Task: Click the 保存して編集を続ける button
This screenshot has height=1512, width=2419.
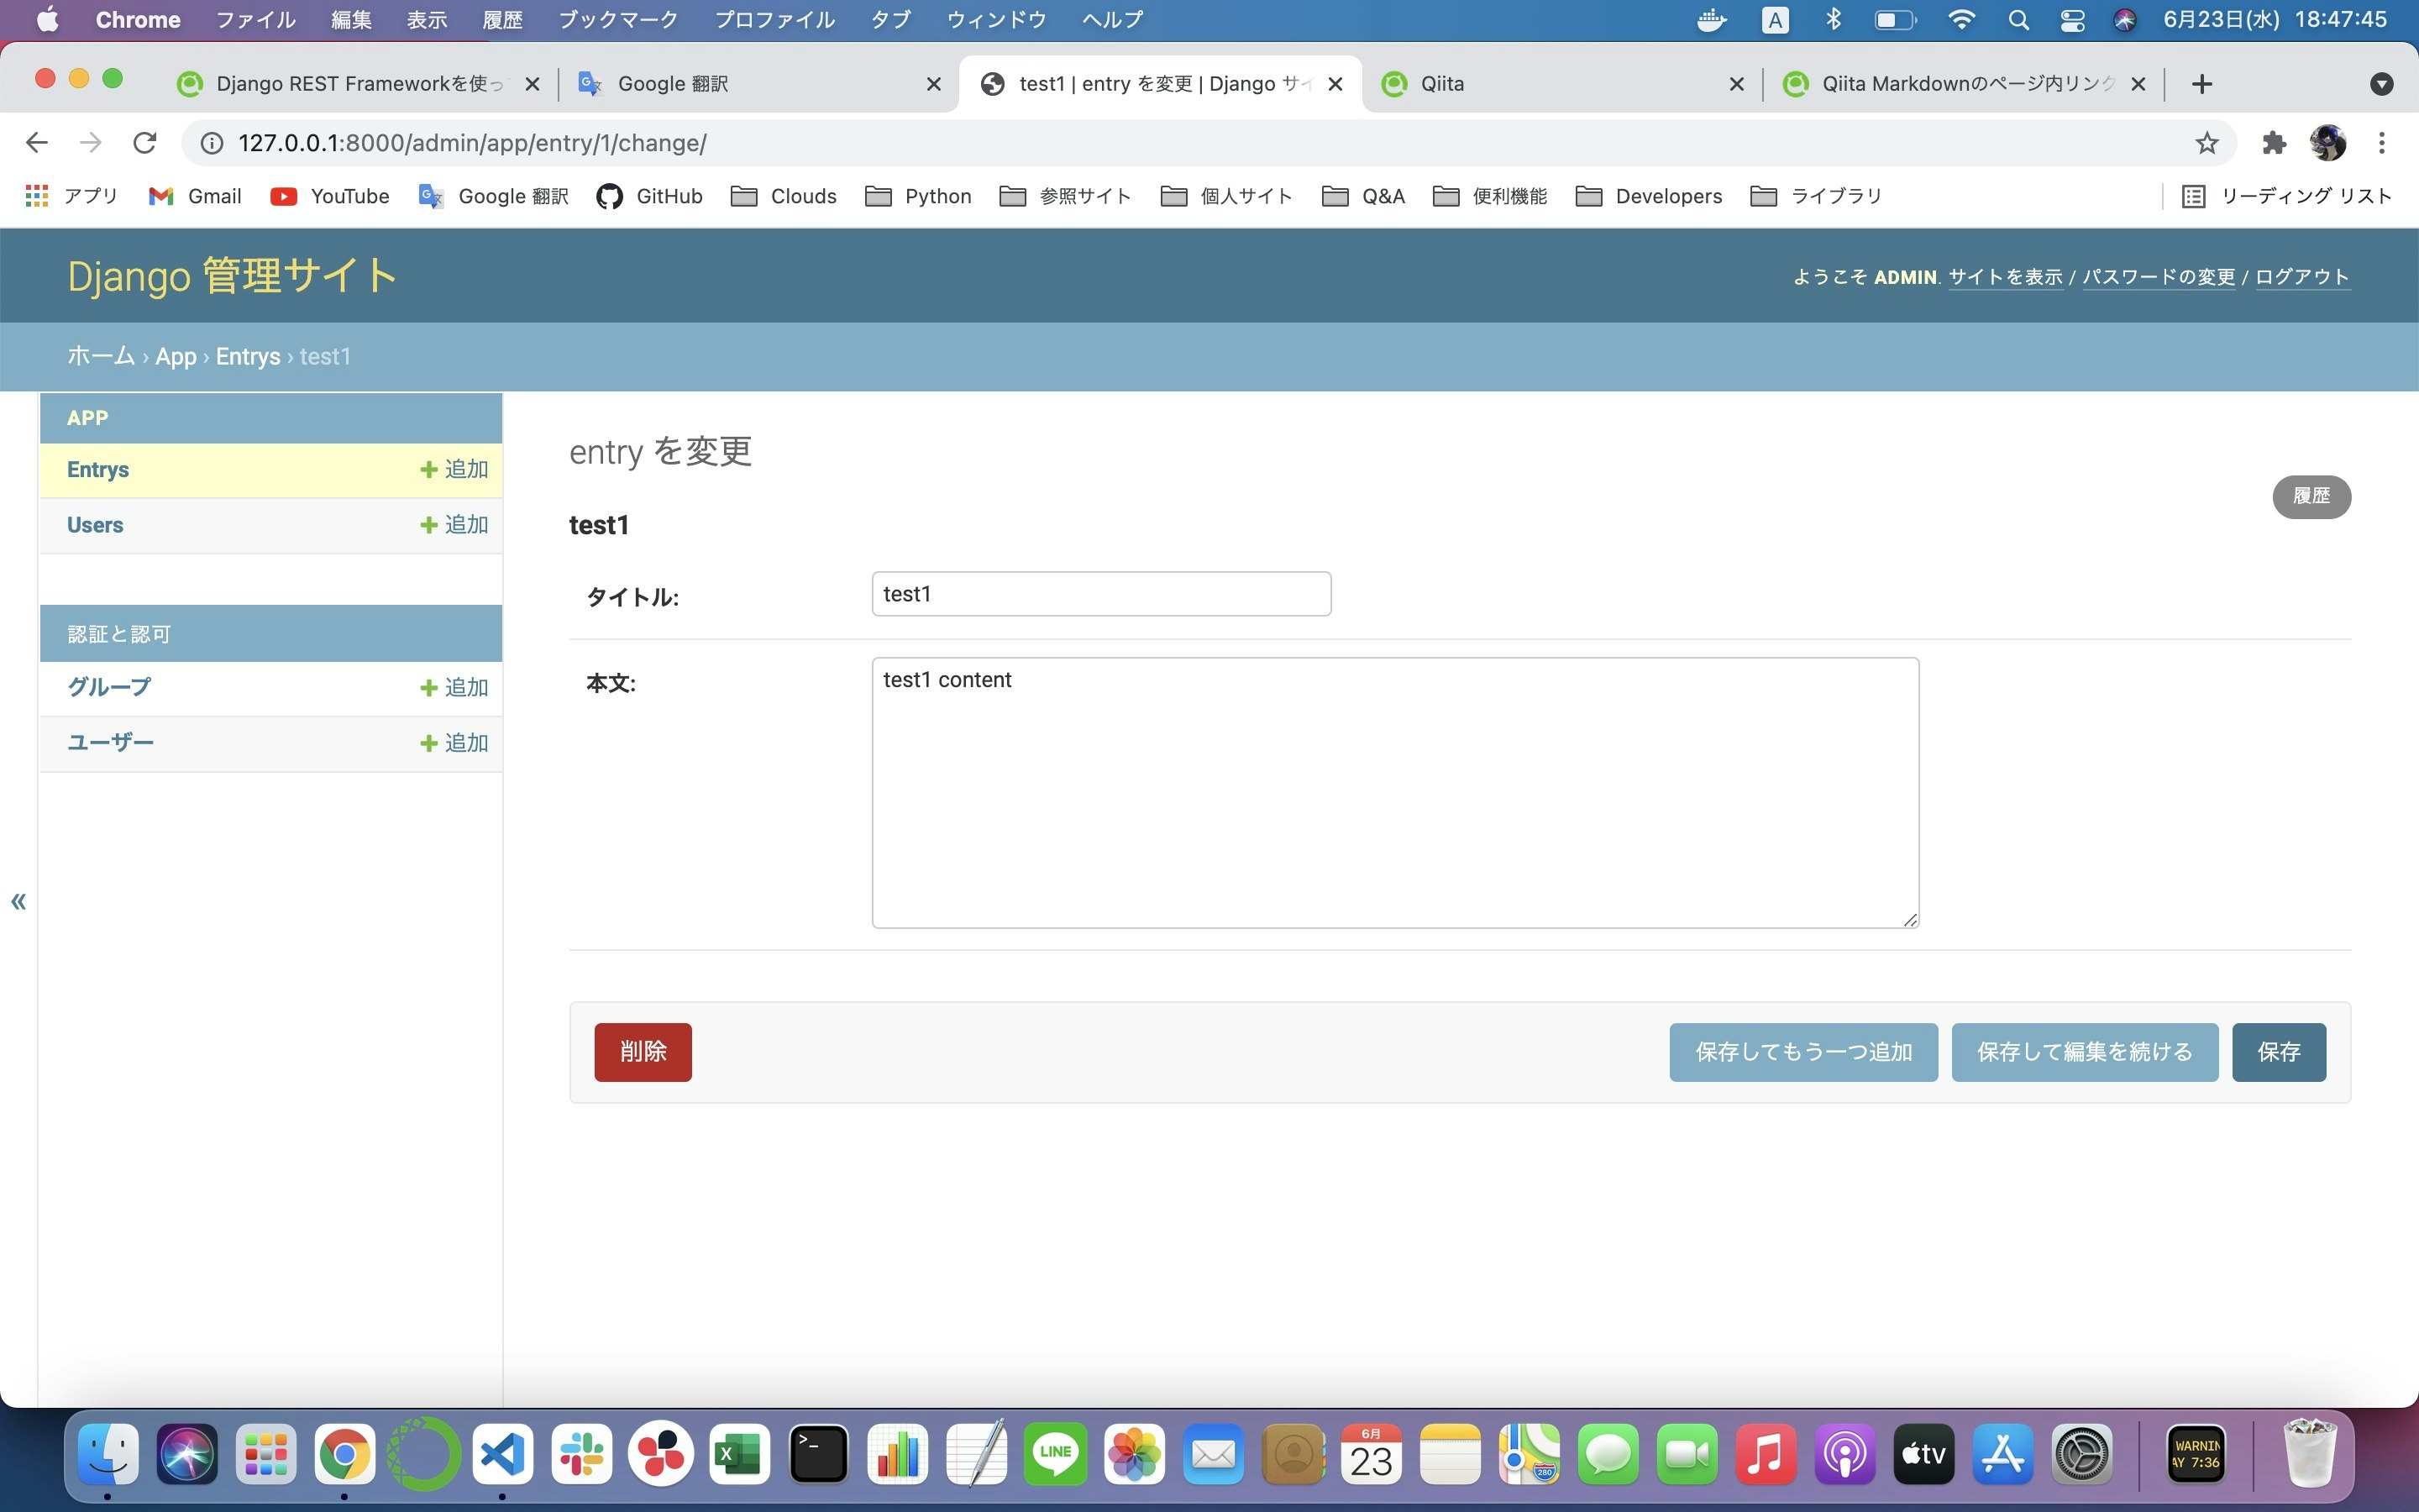Action: (x=2084, y=1052)
